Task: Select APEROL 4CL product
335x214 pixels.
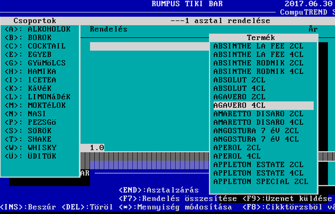Action: [x=237, y=156]
